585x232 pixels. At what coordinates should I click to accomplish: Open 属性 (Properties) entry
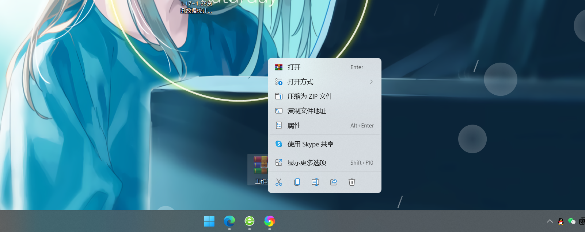pos(324,125)
